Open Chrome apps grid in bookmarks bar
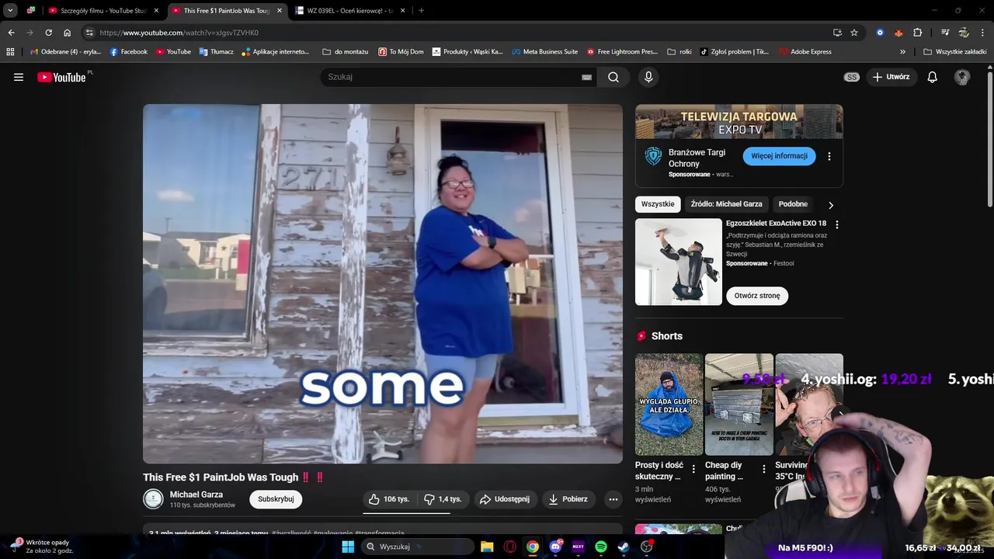 [10, 52]
